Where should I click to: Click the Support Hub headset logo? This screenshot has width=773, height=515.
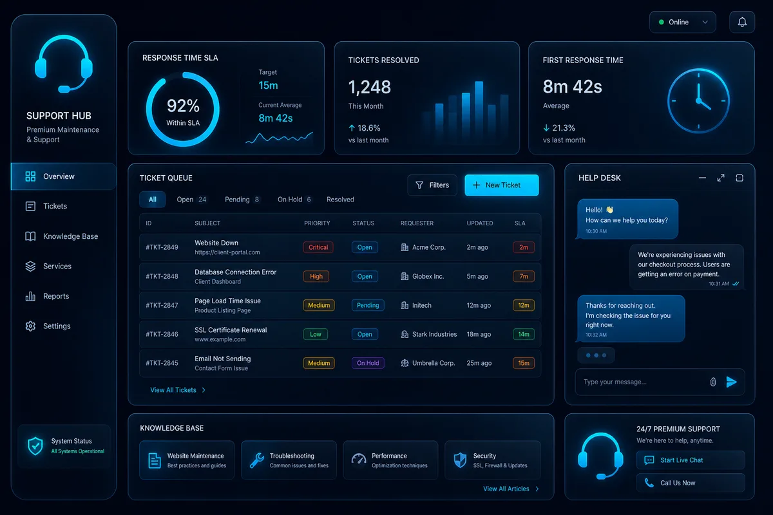[x=64, y=64]
